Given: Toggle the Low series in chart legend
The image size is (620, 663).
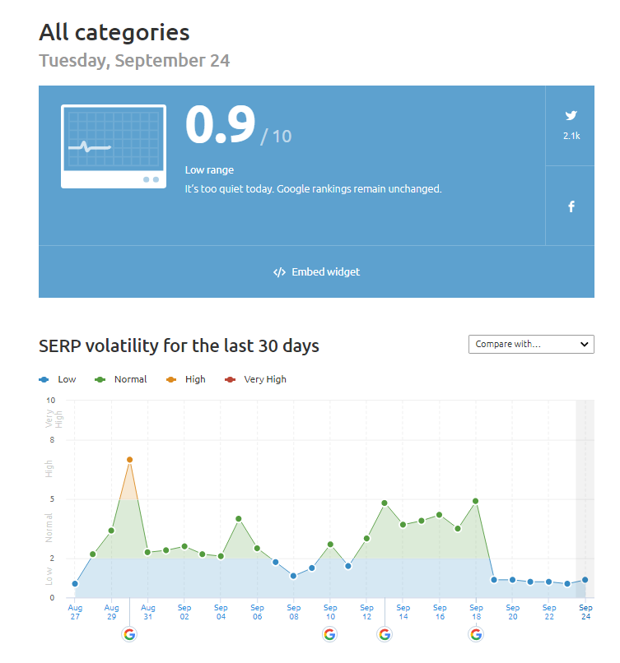Looking at the screenshot, I should pos(58,379).
